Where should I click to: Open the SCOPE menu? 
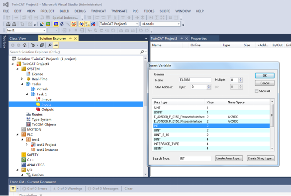pyautogui.click(x=165, y=11)
